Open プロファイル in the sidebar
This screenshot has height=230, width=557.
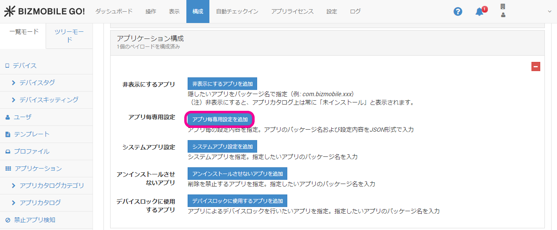click(x=32, y=151)
